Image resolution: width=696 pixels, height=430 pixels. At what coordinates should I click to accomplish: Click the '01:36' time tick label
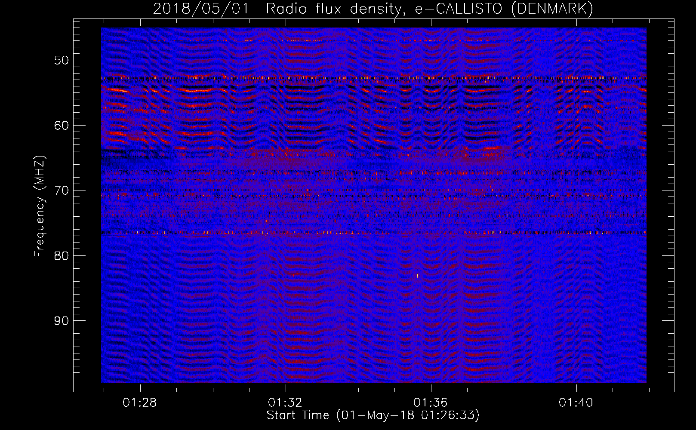click(x=431, y=403)
